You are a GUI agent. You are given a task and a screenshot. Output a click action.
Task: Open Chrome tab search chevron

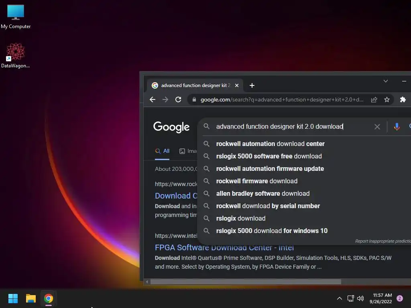pos(386,81)
